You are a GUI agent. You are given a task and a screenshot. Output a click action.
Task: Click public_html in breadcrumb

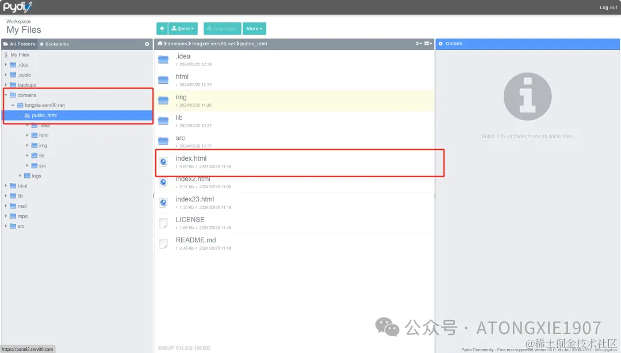pos(254,44)
